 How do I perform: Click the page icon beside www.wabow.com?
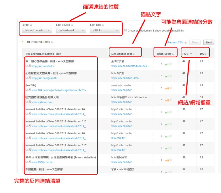pos(30,102)
